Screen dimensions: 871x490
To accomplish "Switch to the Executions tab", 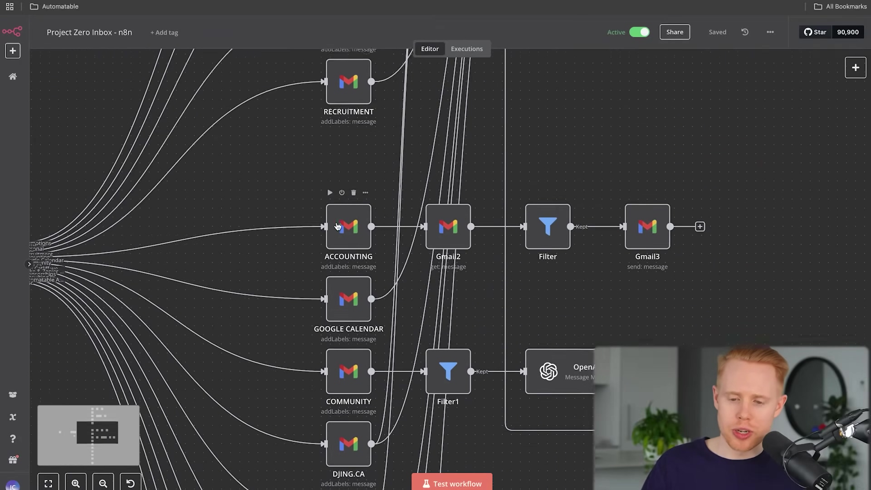I will tap(467, 49).
